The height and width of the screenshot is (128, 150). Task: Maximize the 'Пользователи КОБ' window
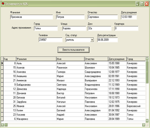pyautogui.click(x=142, y=4)
